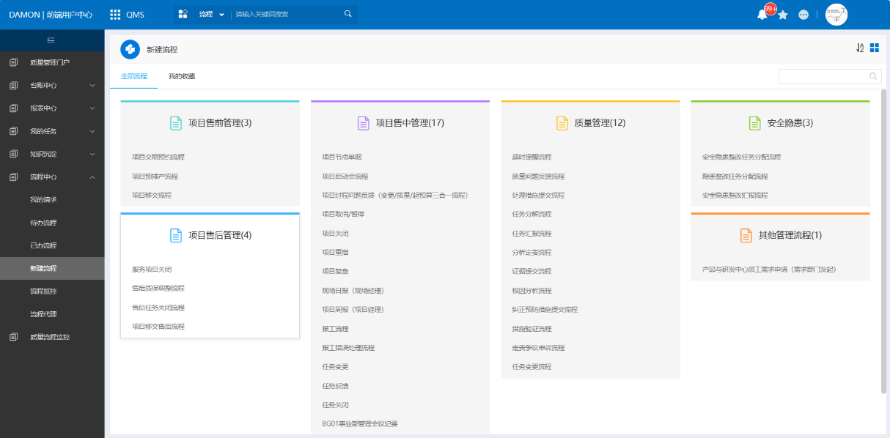Switch to grid view icon
Image resolution: width=890 pixels, height=438 pixels.
[x=875, y=48]
